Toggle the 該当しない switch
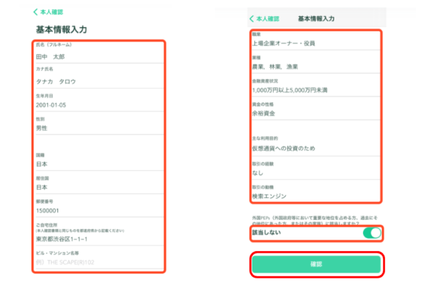The width and height of the screenshot is (440, 293). pyautogui.click(x=372, y=233)
